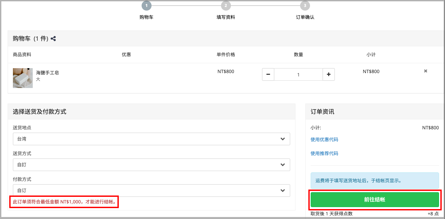This screenshot has width=445, height=219.
Task: Click the 商品资料 column header
Action: point(22,55)
